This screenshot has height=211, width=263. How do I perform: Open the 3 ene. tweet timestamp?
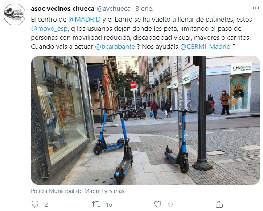[x=145, y=9]
